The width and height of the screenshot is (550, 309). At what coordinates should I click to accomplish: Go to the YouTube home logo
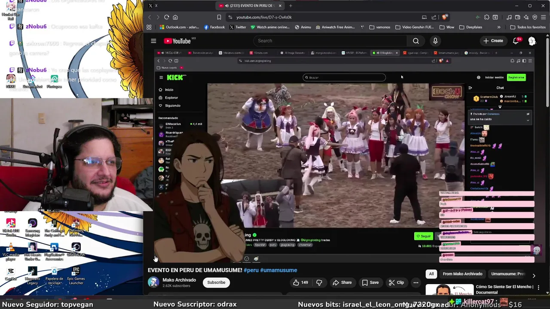pyautogui.click(x=177, y=41)
